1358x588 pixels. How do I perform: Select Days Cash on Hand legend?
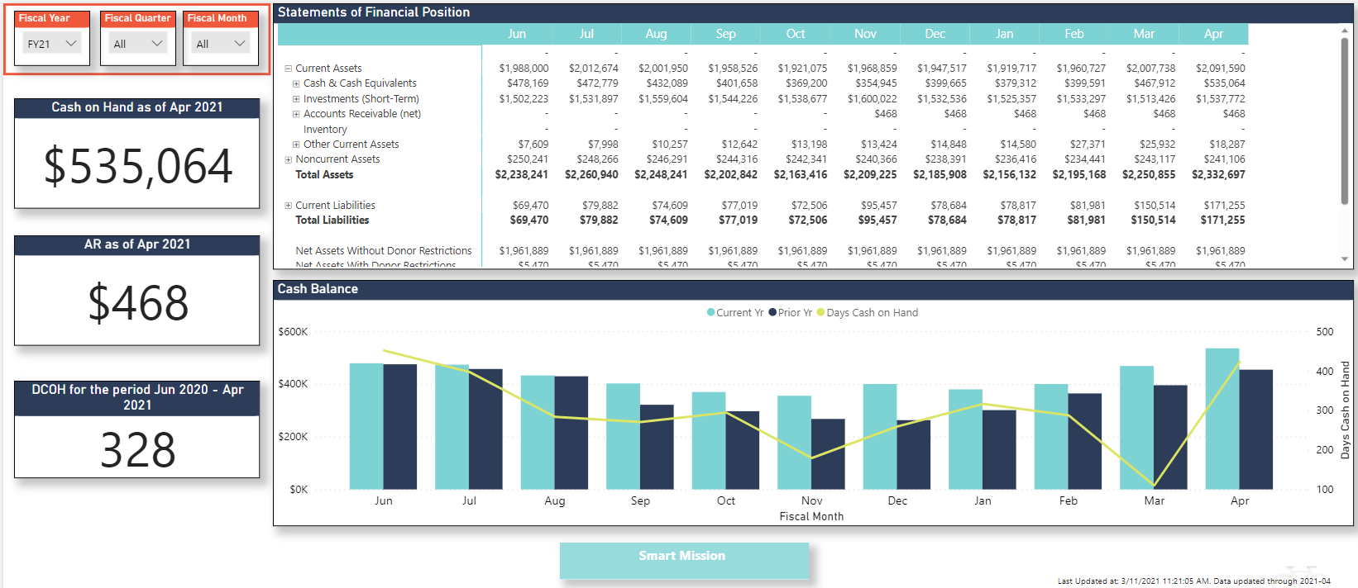pyautogui.click(x=868, y=313)
